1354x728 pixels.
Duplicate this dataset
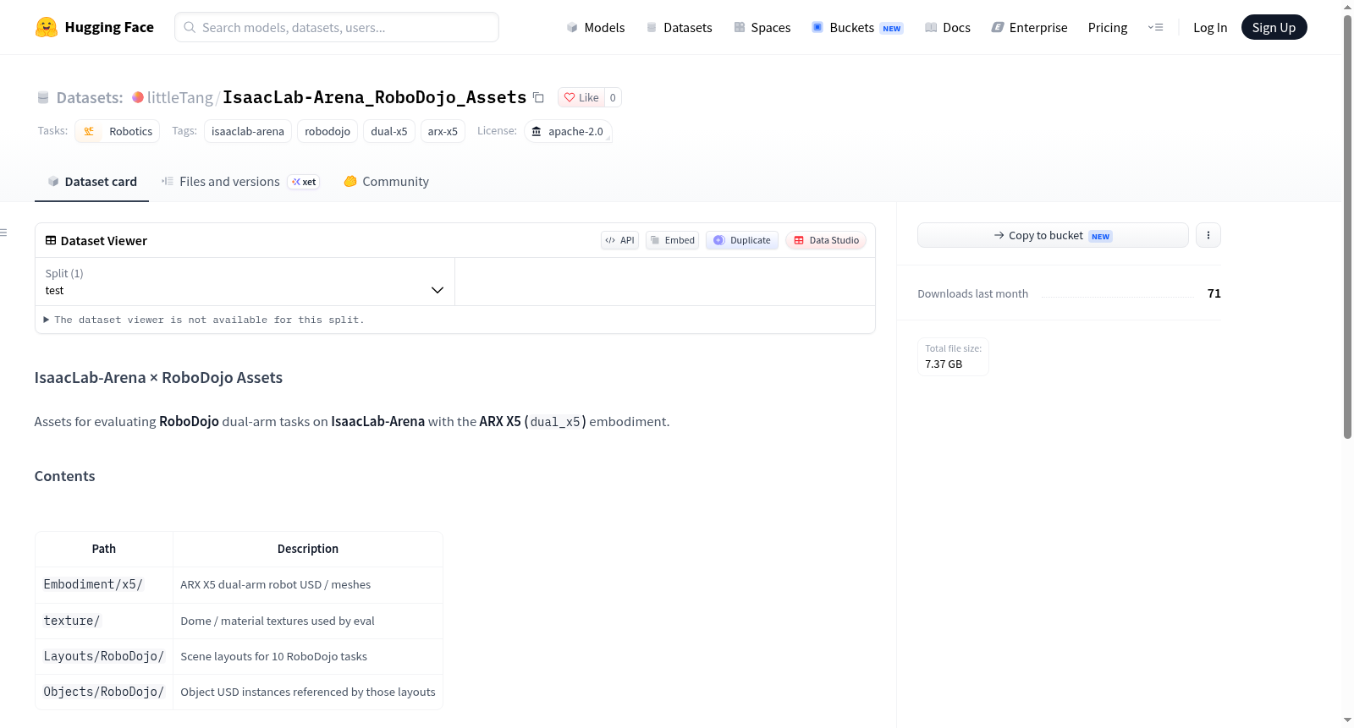point(742,240)
